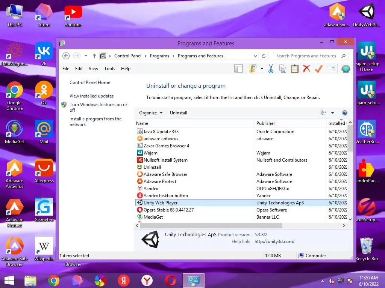Screen dimensions: 385x288
Task: Click the vertical scrollbar down arrow
Action: click(x=350, y=219)
